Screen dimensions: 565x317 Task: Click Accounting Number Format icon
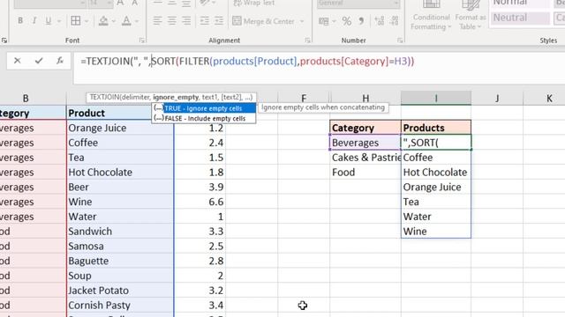point(323,21)
